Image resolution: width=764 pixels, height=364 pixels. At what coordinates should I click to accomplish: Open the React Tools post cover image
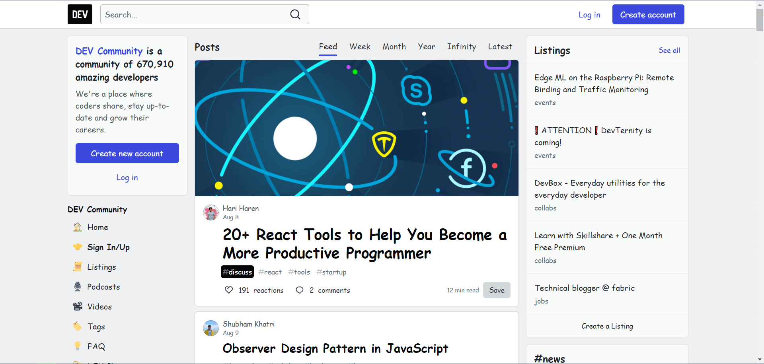(x=357, y=128)
